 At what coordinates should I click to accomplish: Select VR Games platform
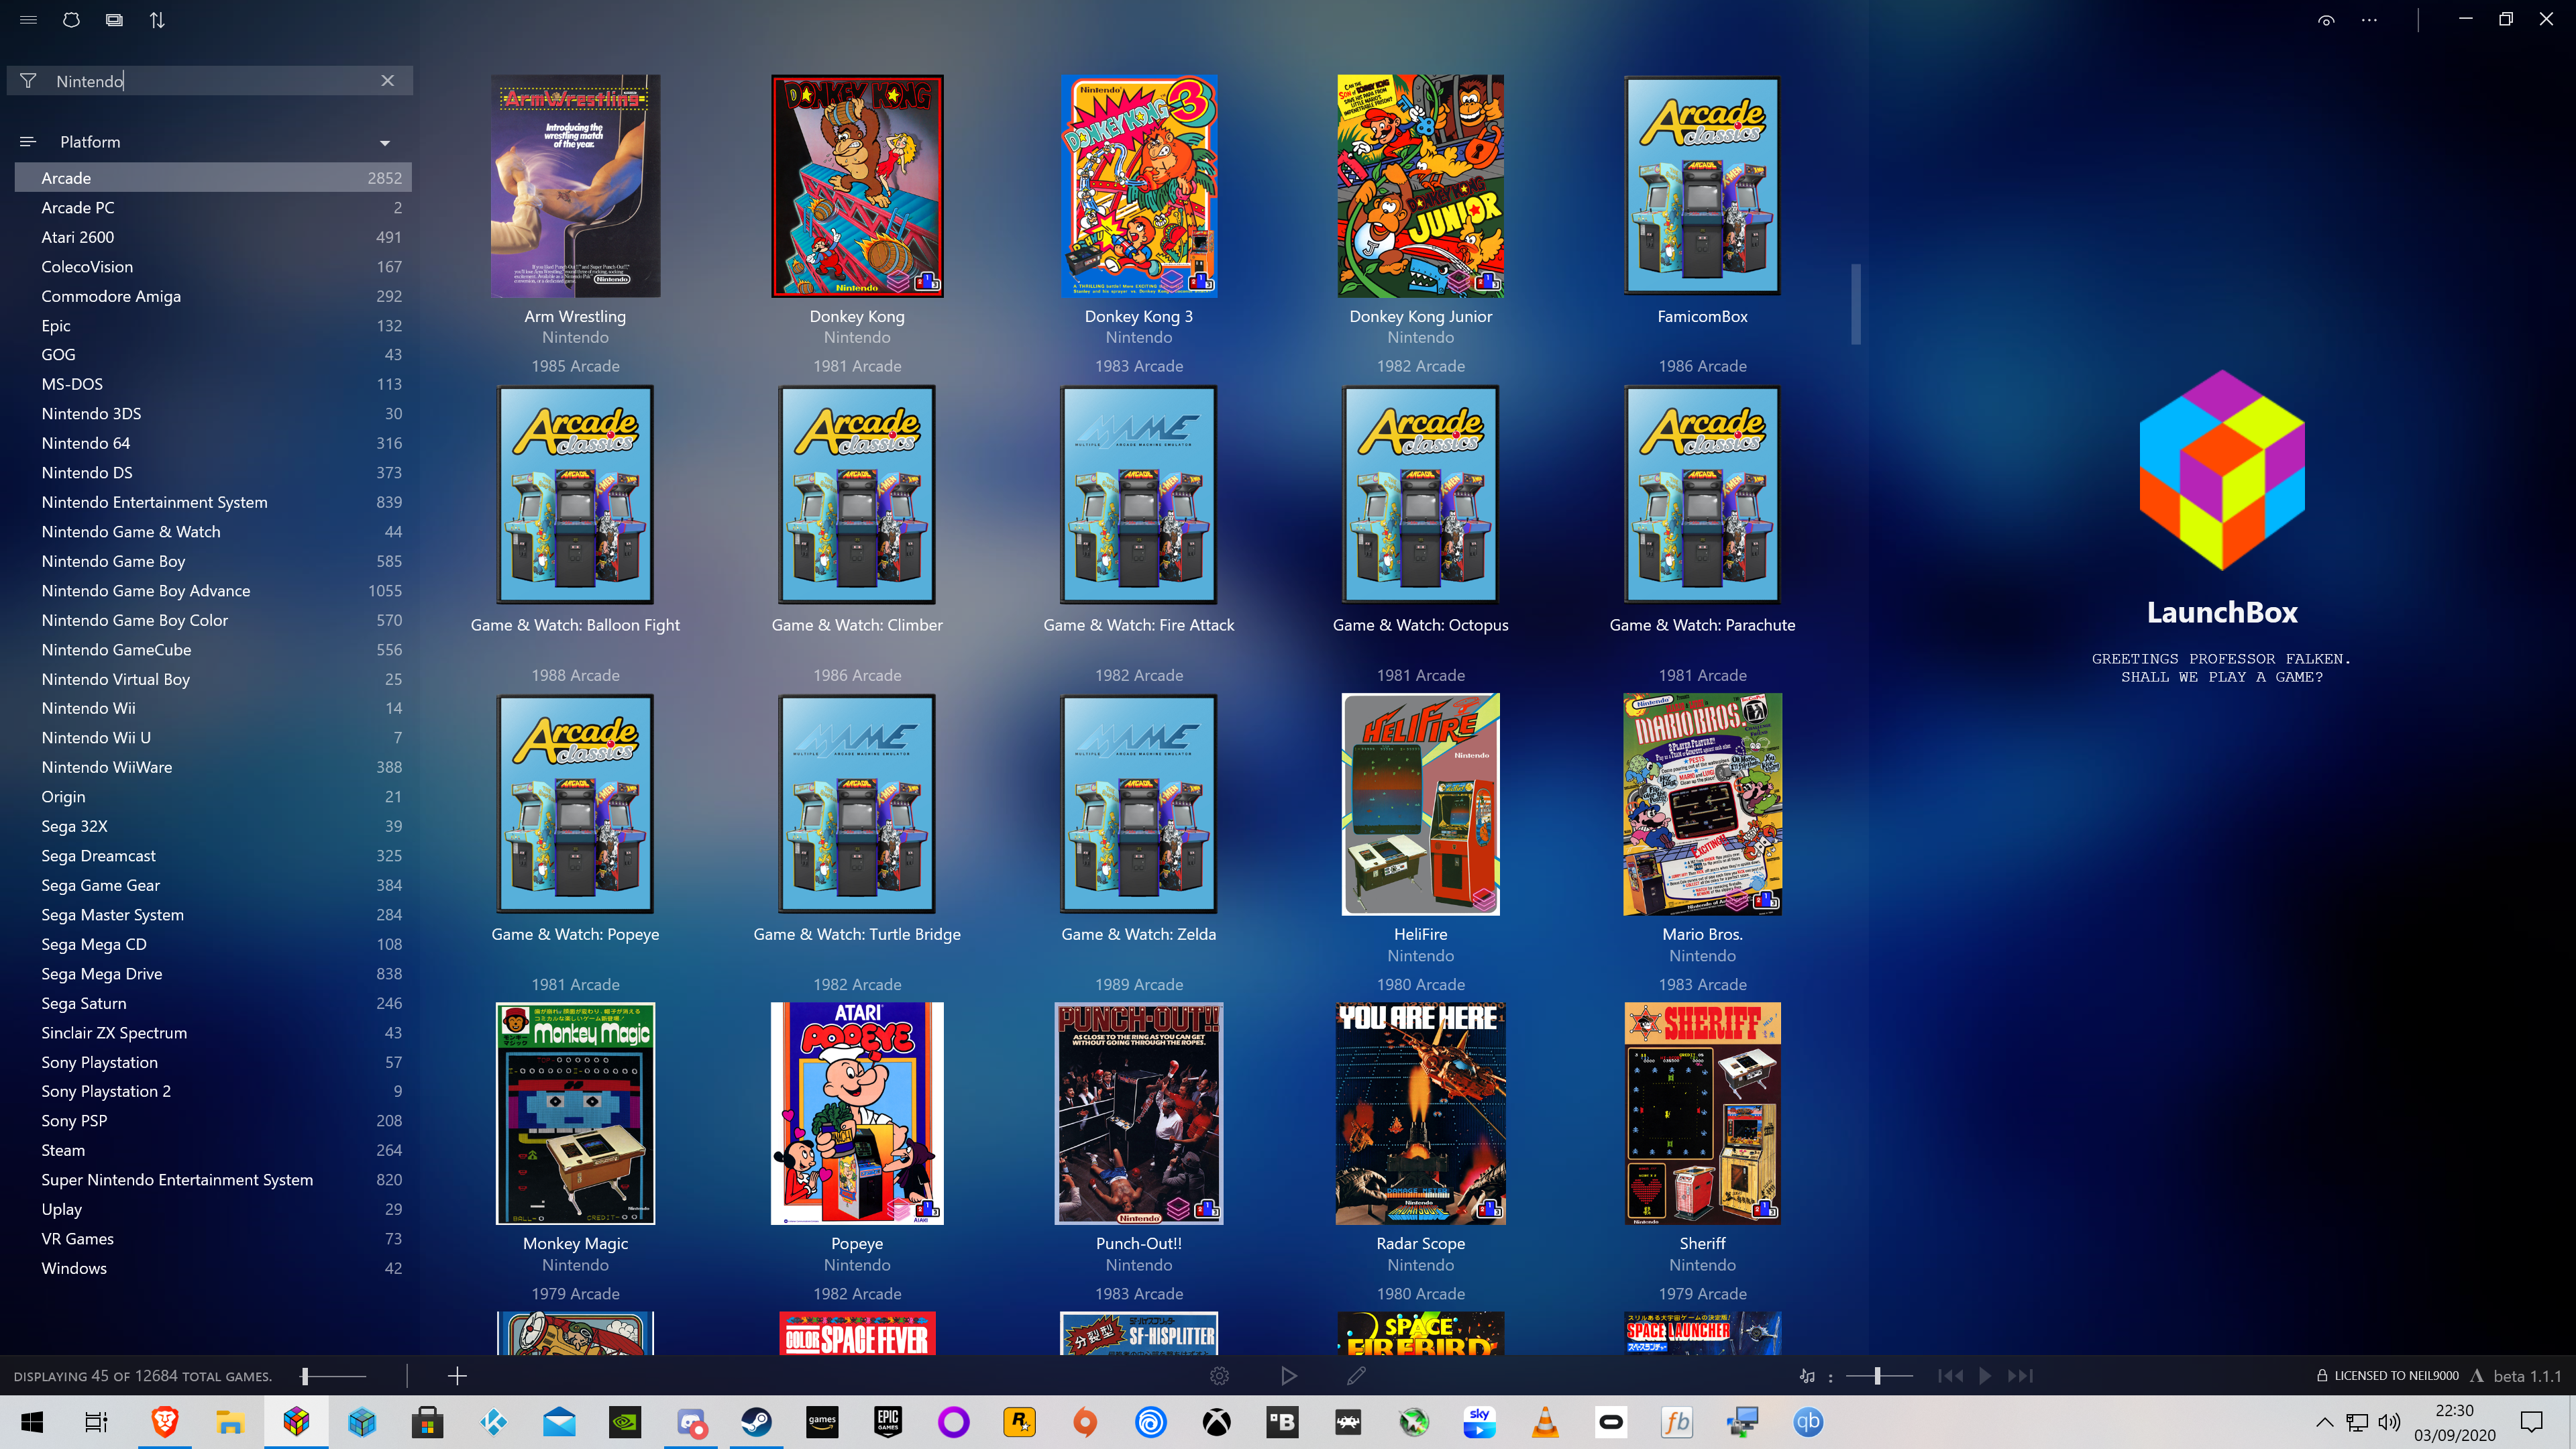(213, 1239)
